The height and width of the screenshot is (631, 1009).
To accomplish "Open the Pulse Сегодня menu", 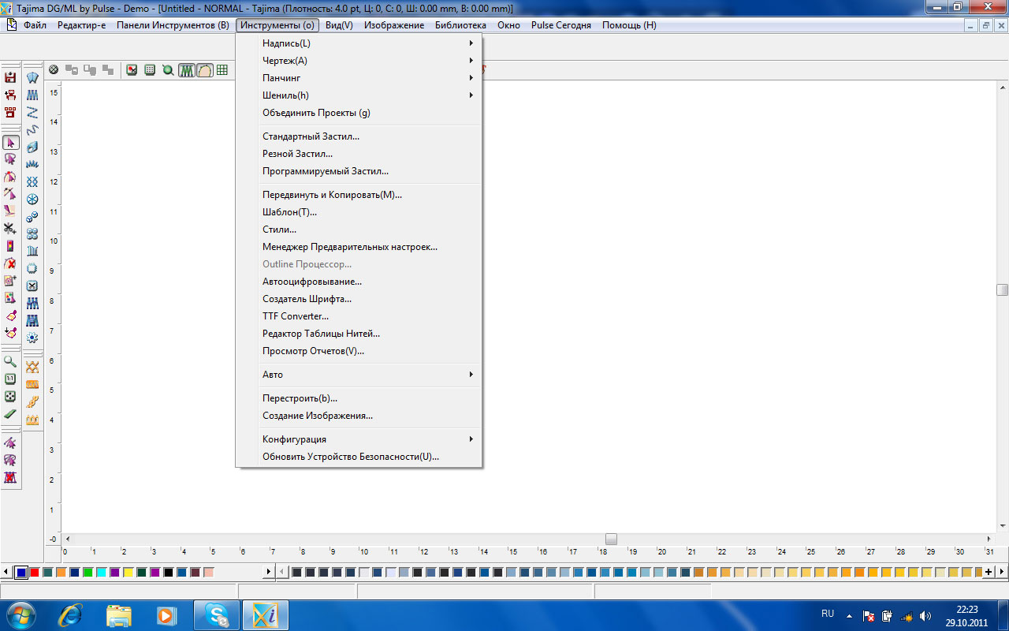I will [x=561, y=25].
